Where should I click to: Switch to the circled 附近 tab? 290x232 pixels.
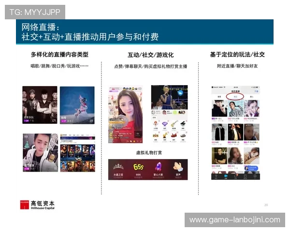pyautogui.click(x=235, y=97)
